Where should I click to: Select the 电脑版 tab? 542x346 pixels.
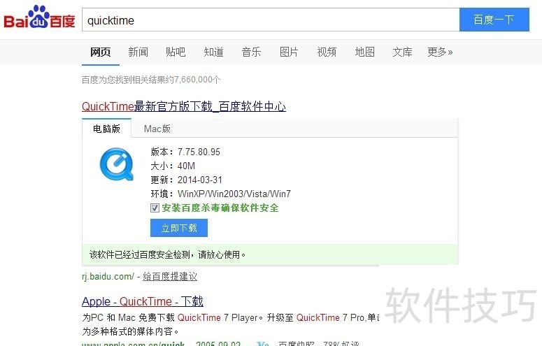click(x=106, y=129)
